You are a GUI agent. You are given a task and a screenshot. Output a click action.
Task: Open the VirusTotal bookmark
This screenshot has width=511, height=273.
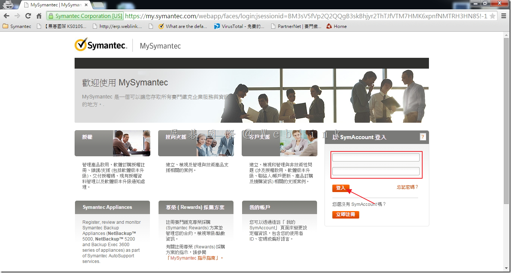pyautogui.click(x=239, y=26)
